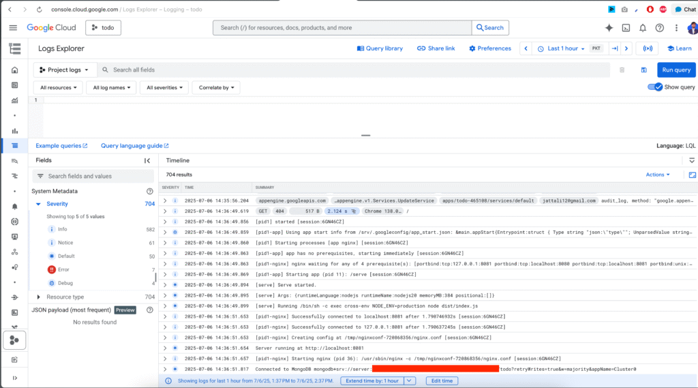
Task: Open the Extend time by dropdown arrow
Action: [x=409, y=381]
